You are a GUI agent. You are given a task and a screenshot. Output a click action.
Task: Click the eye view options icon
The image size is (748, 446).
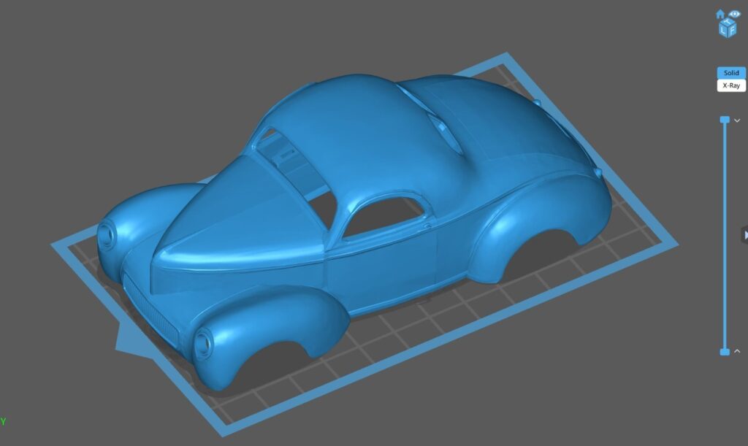pos(735,14)
